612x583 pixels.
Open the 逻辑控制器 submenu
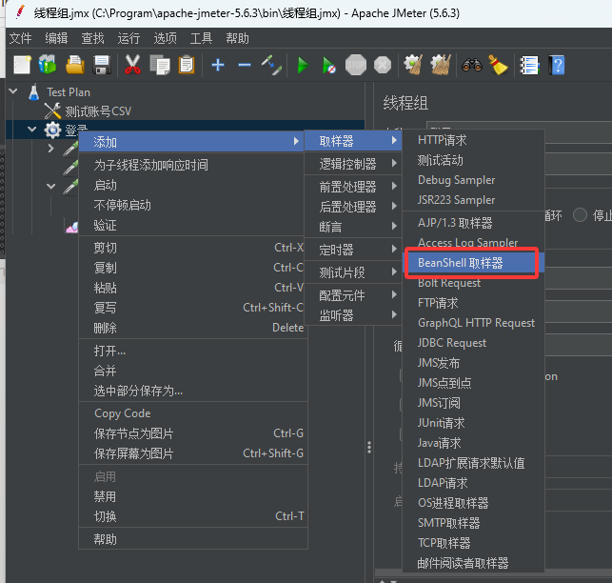point(353,164)
